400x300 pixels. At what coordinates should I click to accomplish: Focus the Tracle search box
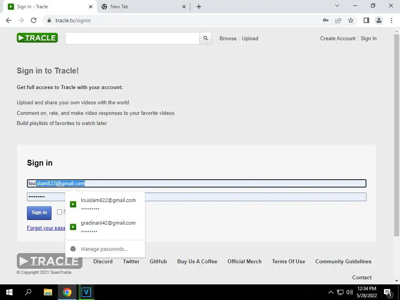132,38
